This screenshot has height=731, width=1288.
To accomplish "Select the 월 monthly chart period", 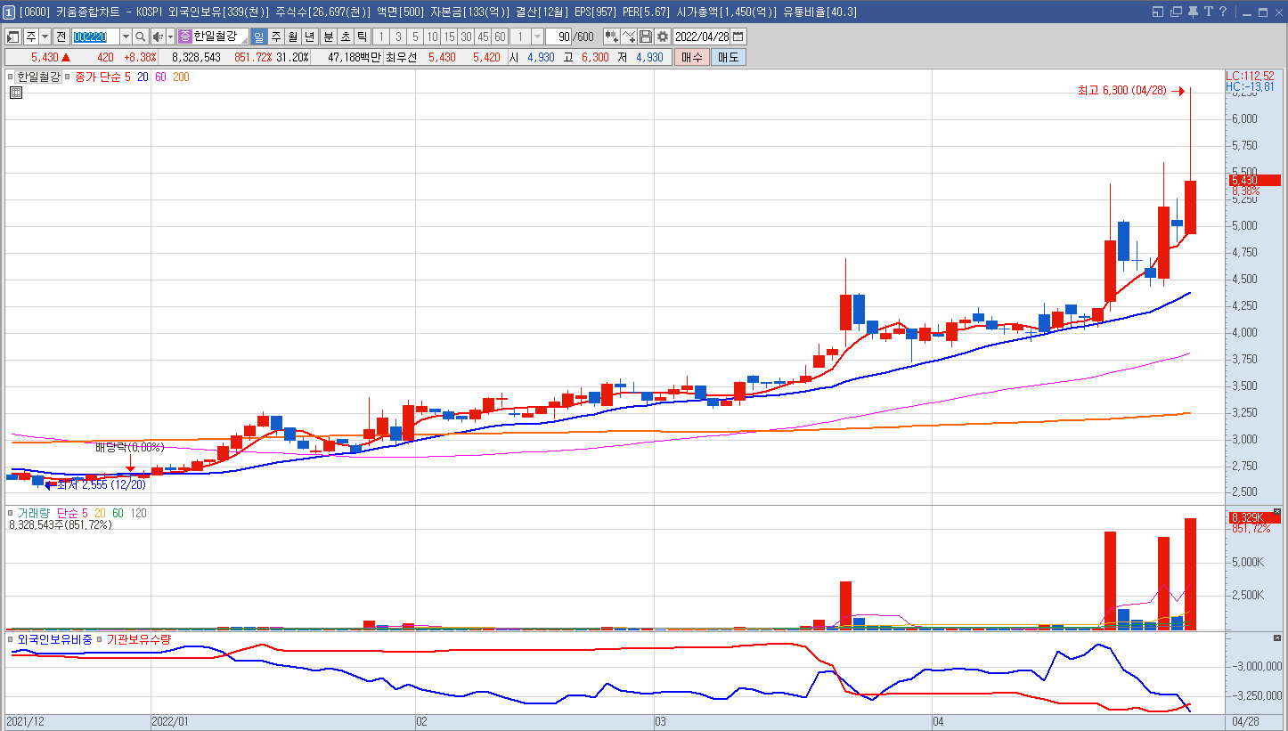I will point(292,37).
